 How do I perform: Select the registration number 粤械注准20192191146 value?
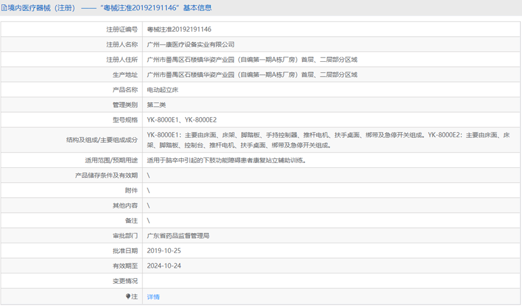coord(179,29)
